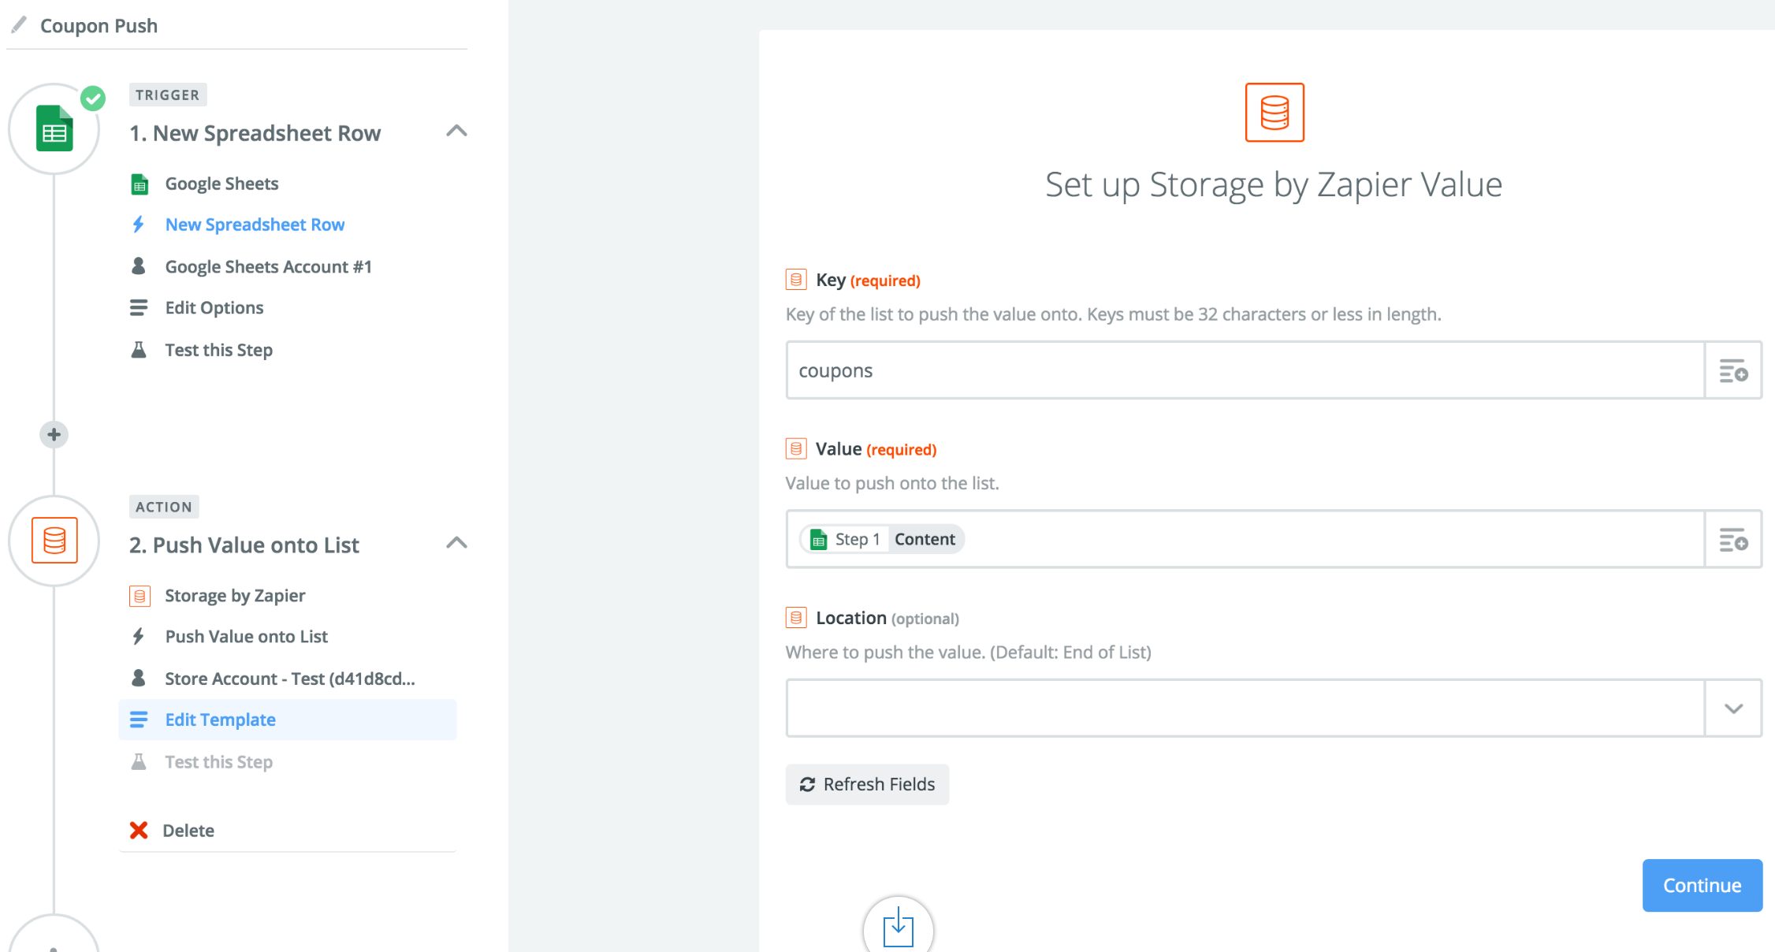Click the ACTION label badge
1775x952 pixels.
[164, 507]
